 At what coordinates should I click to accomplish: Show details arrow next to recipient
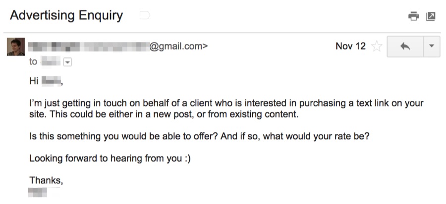[67, 62]
